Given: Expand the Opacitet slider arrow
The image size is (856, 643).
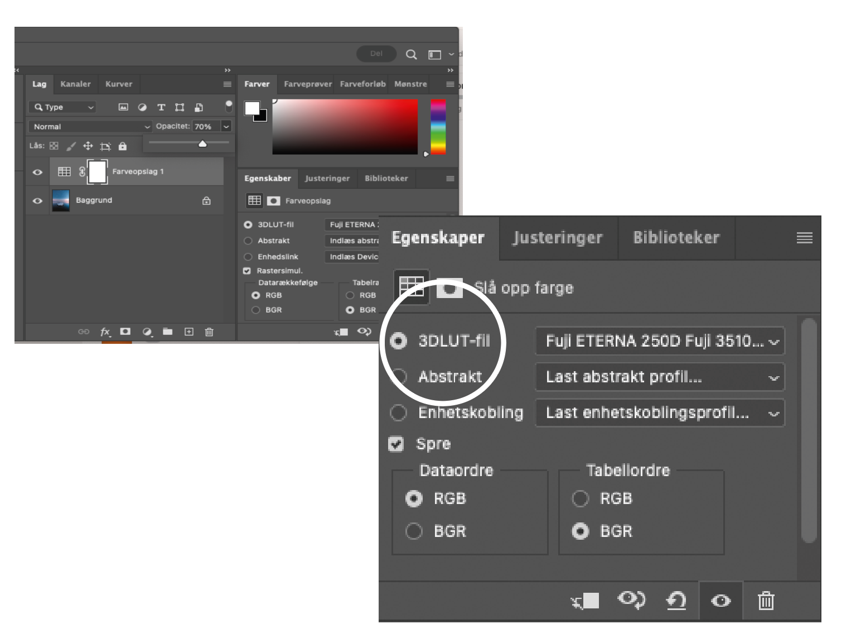Looking at the screenshot, I should 226,127.
